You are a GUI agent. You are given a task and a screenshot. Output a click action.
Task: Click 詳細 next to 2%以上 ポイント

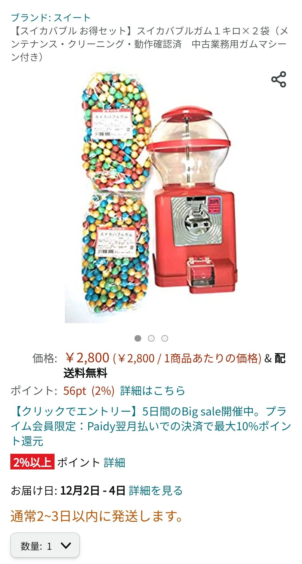pos(114,462)
